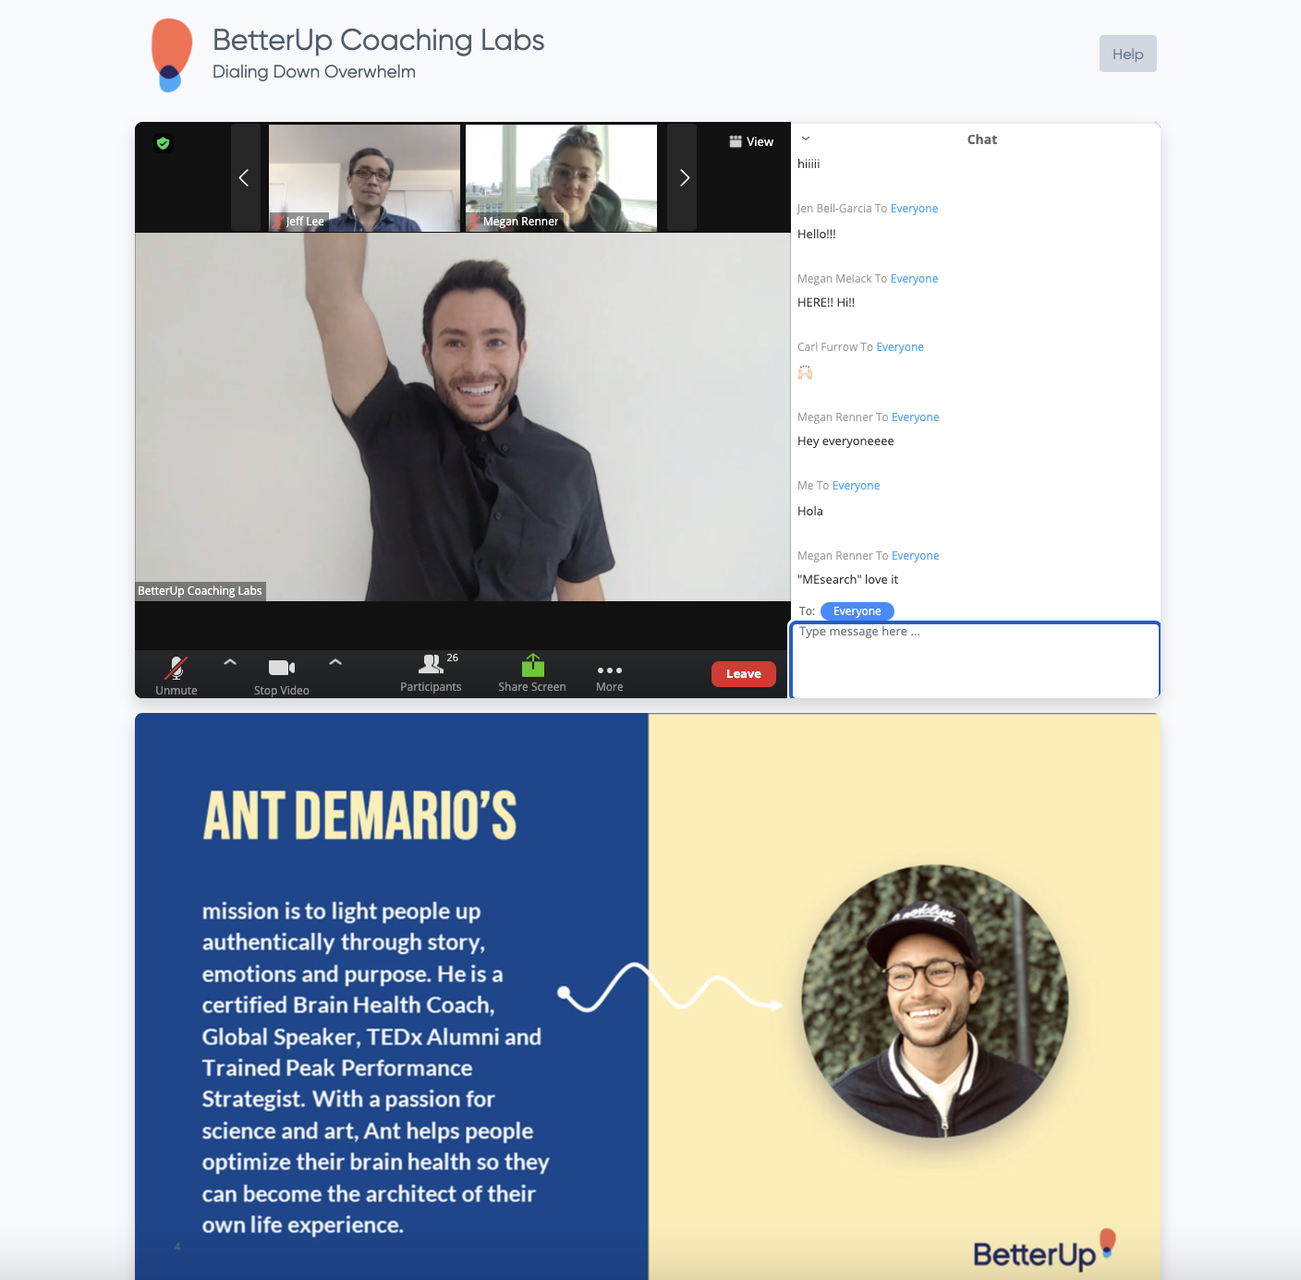Click the hiiiii chat message
The image size is (1301, 1280).
(809, 164)
